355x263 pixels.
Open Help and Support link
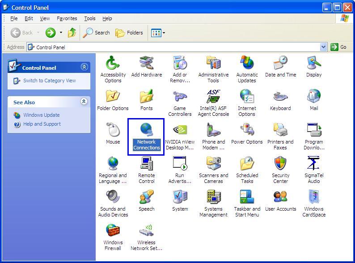coord(42,124)
